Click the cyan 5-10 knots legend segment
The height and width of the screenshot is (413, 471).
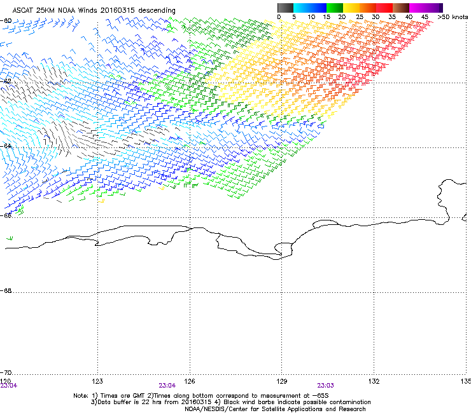tap(302, 8)
